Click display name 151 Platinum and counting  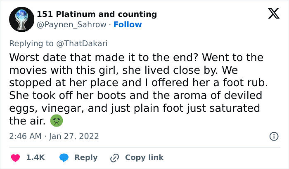pos(97,14)
